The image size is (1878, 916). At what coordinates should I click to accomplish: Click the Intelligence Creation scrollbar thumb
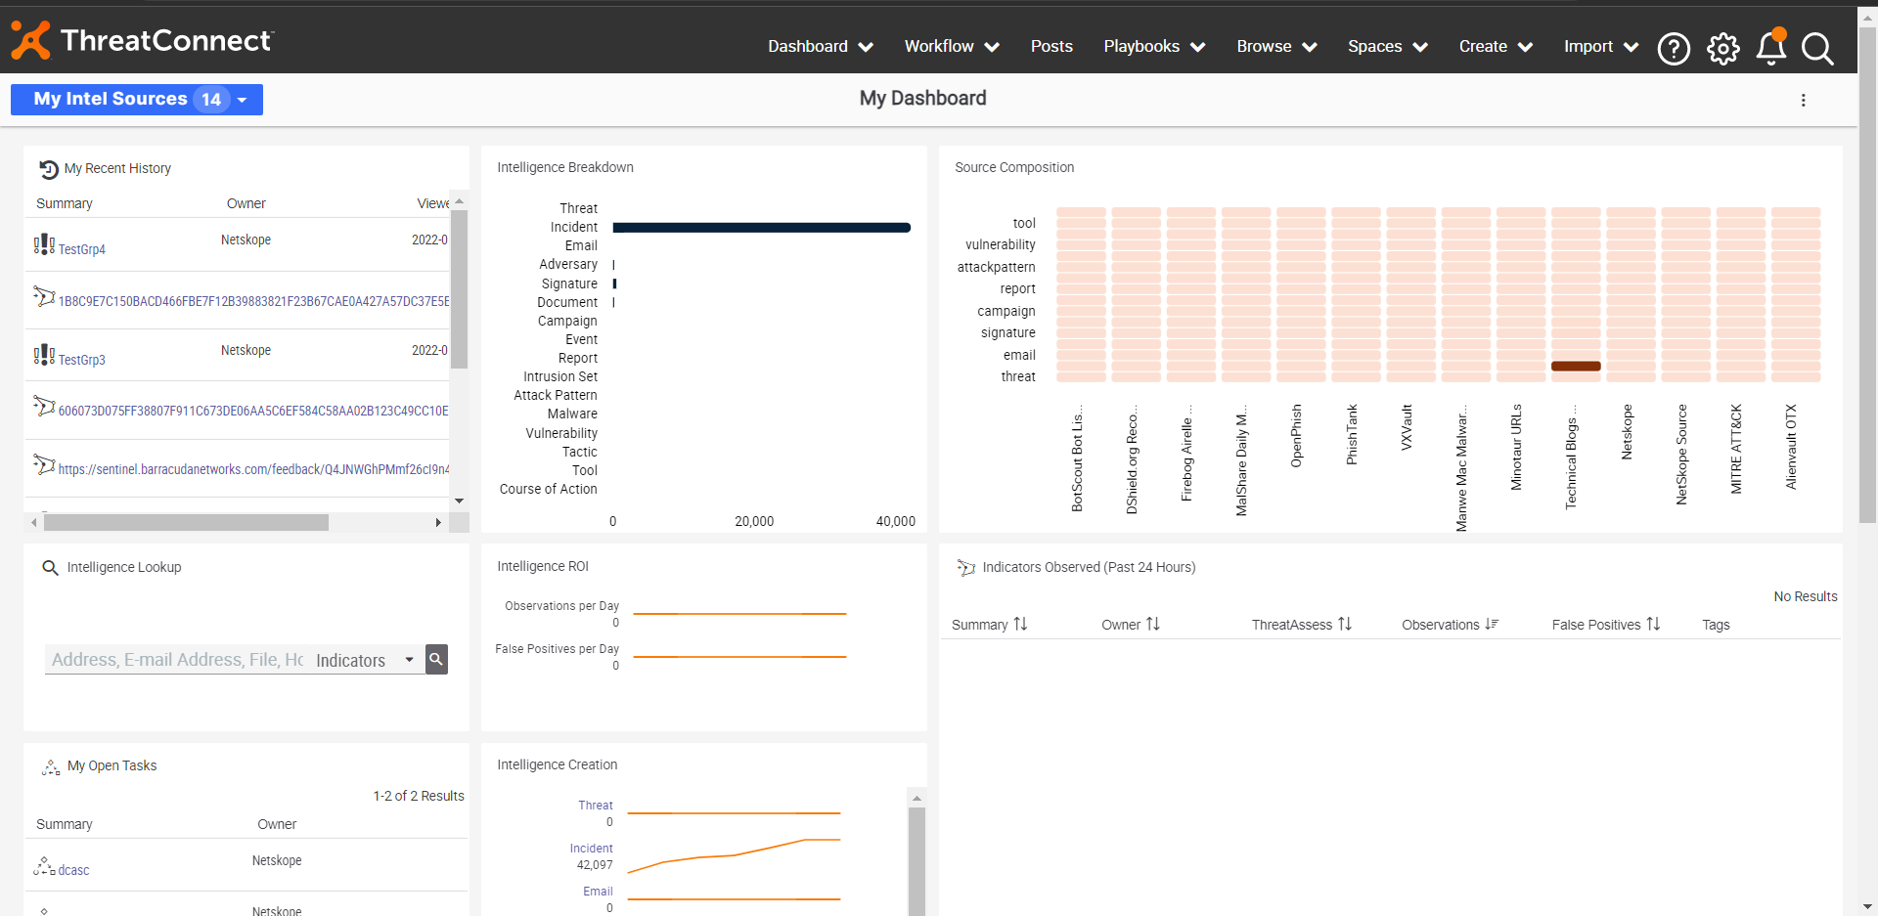coord(917,862)
